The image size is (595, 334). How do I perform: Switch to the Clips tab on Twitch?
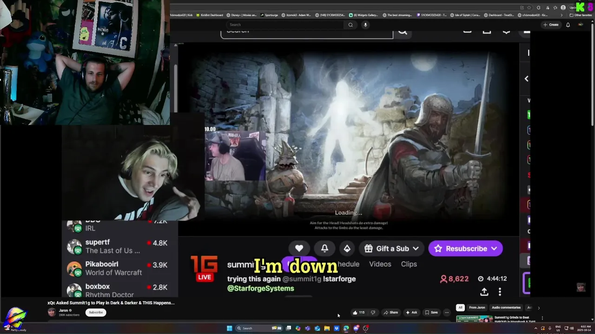pos(409,264)
